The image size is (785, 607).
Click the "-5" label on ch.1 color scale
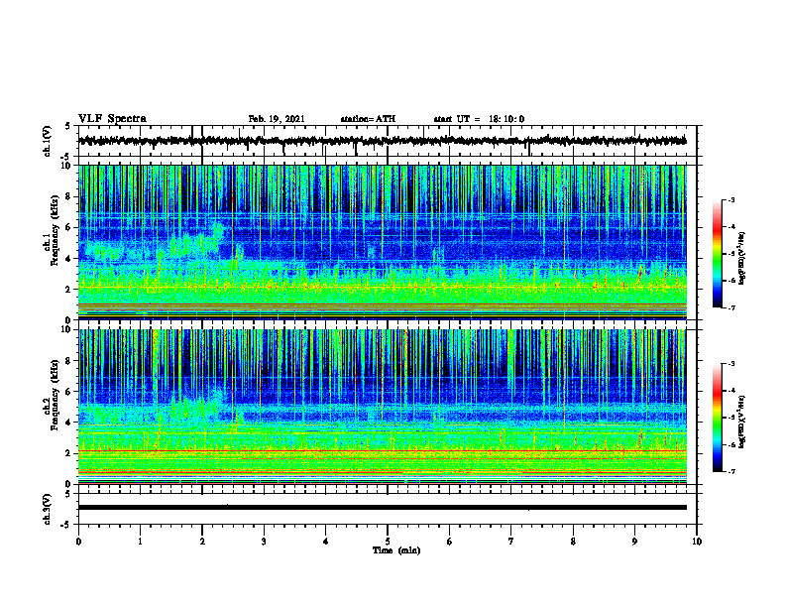(x=730, y=254)
